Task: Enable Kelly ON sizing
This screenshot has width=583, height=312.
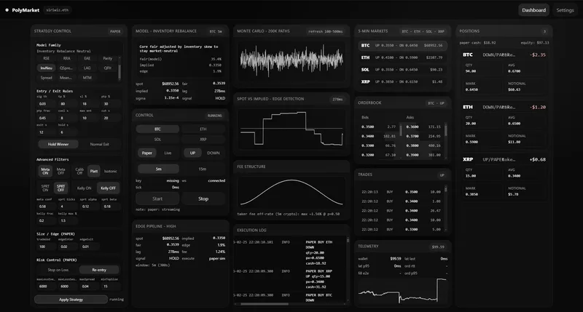Action: click(x=84, y=188)
